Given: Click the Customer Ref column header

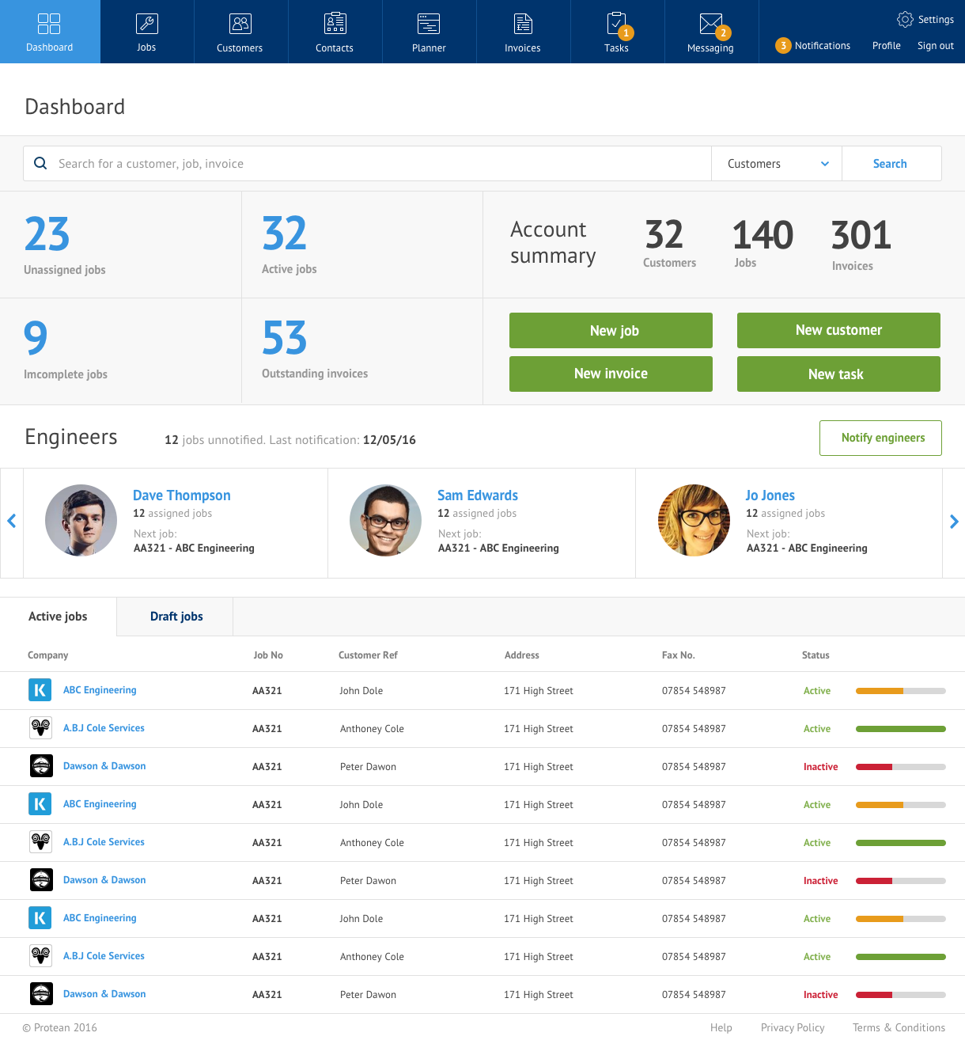Looking at the screenshot, I should coord(368,655).
